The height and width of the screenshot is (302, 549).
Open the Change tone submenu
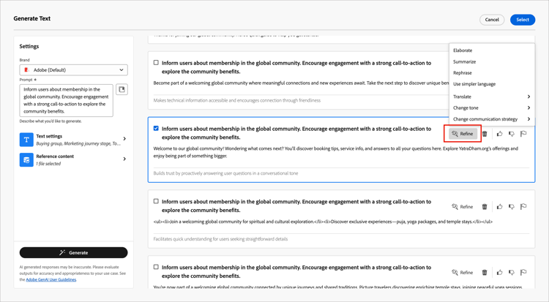coord(491,107)
